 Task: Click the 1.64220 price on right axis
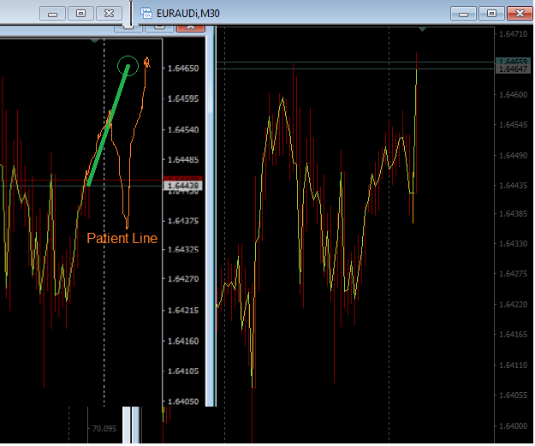pos(513,304)
